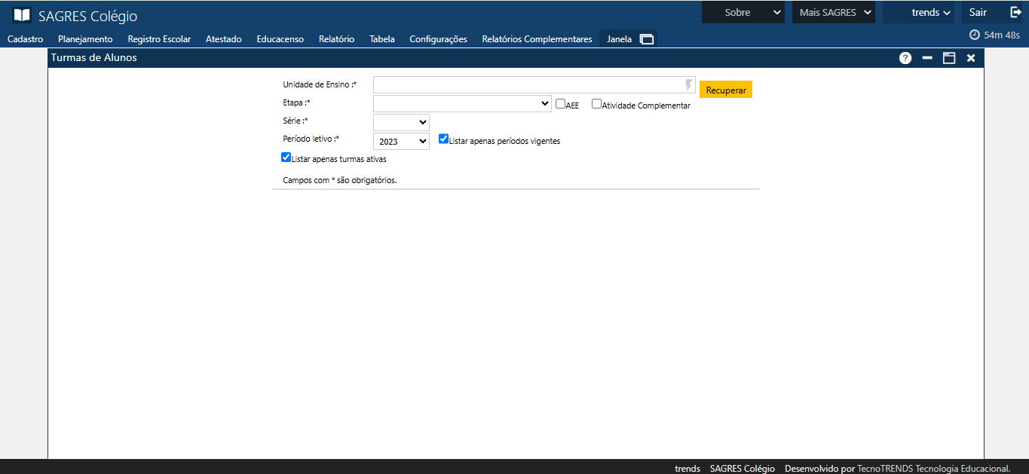Minimize the Turmas de Alunos panel
The image size is (1029, 474).
927,58
